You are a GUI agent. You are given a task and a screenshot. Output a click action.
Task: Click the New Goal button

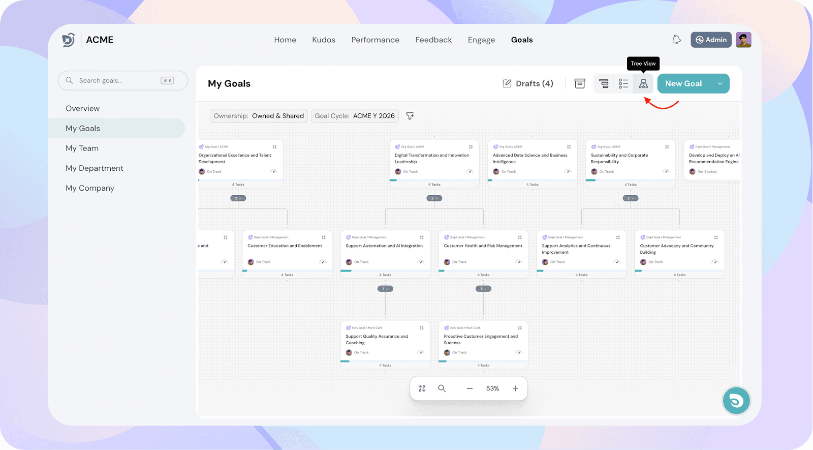(683, 84)
